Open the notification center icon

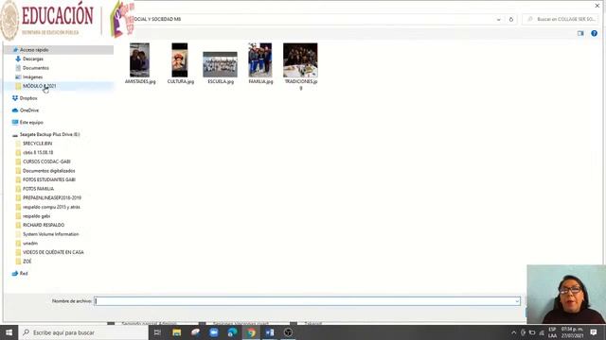(594, 332)
